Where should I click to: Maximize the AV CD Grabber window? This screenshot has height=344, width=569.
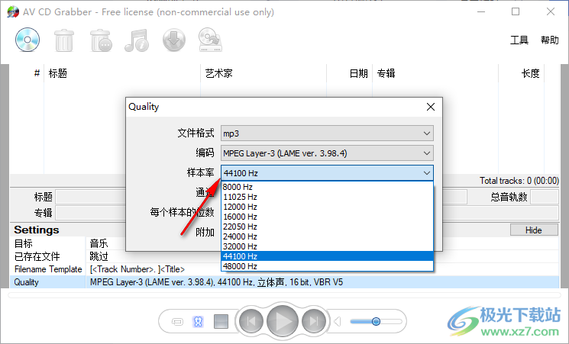[x=516, y=11]
